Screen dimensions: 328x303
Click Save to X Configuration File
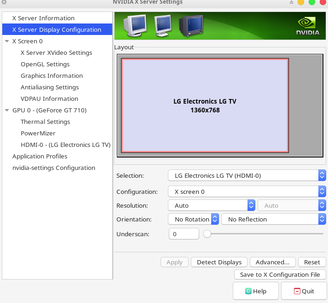280,274
